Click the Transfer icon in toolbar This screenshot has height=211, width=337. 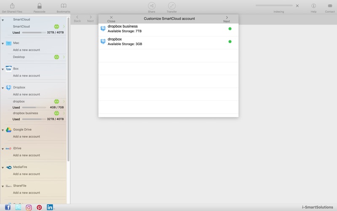(x=171, y=6)
